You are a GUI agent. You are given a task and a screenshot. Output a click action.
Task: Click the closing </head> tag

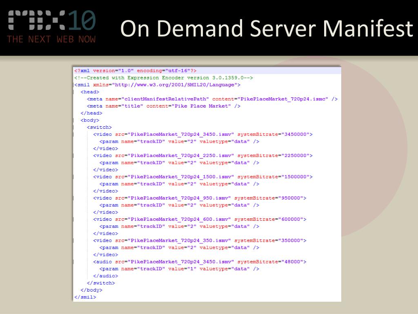tap(91, 113)
